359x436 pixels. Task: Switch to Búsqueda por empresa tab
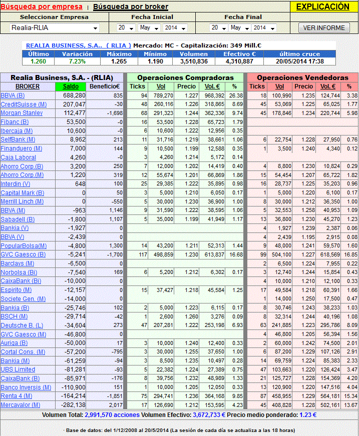click(x=42, y=7)
